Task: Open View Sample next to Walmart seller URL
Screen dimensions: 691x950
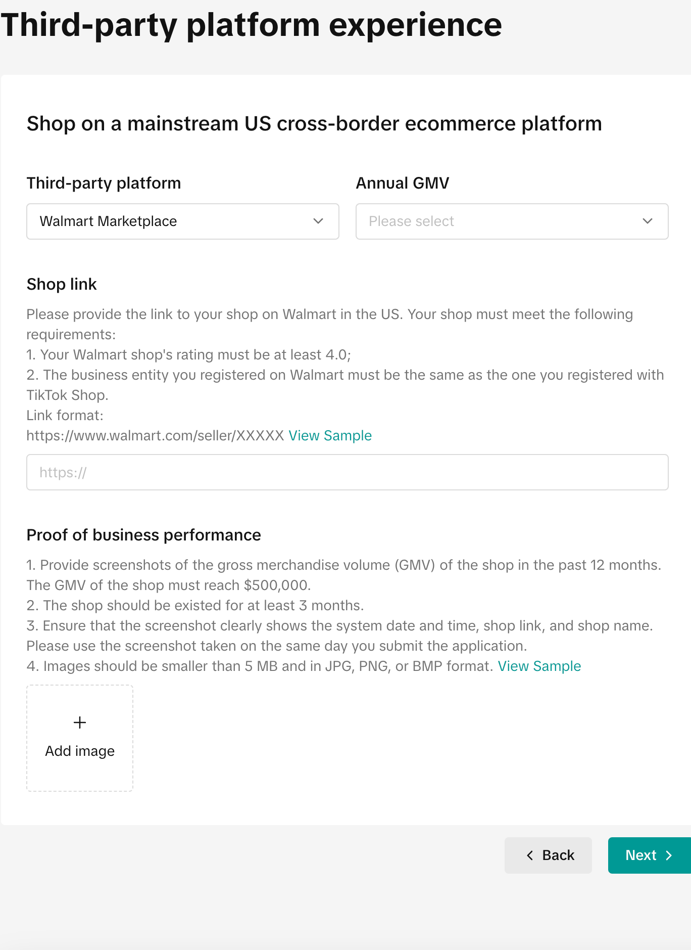Action: (x=330, y=436)
